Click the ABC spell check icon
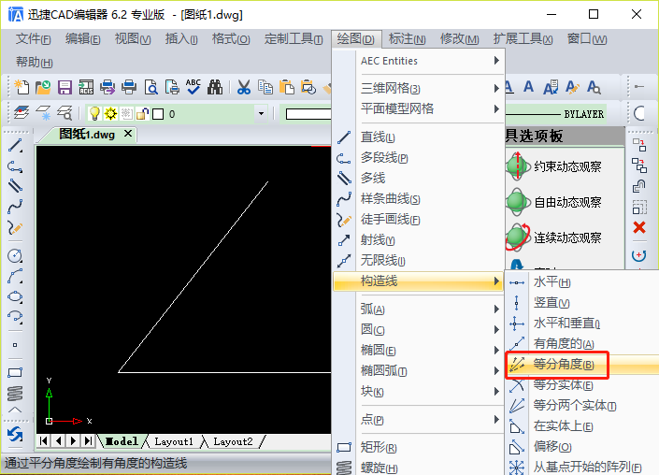Screen dimensions: 659x475 pos(193,87)
